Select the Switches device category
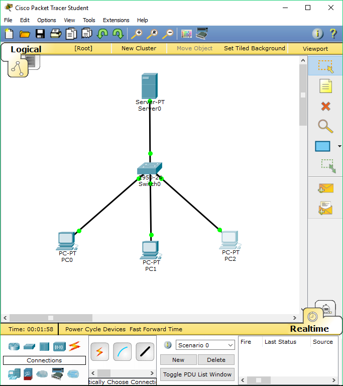343x386 pixels. click(x=29, y=346)
